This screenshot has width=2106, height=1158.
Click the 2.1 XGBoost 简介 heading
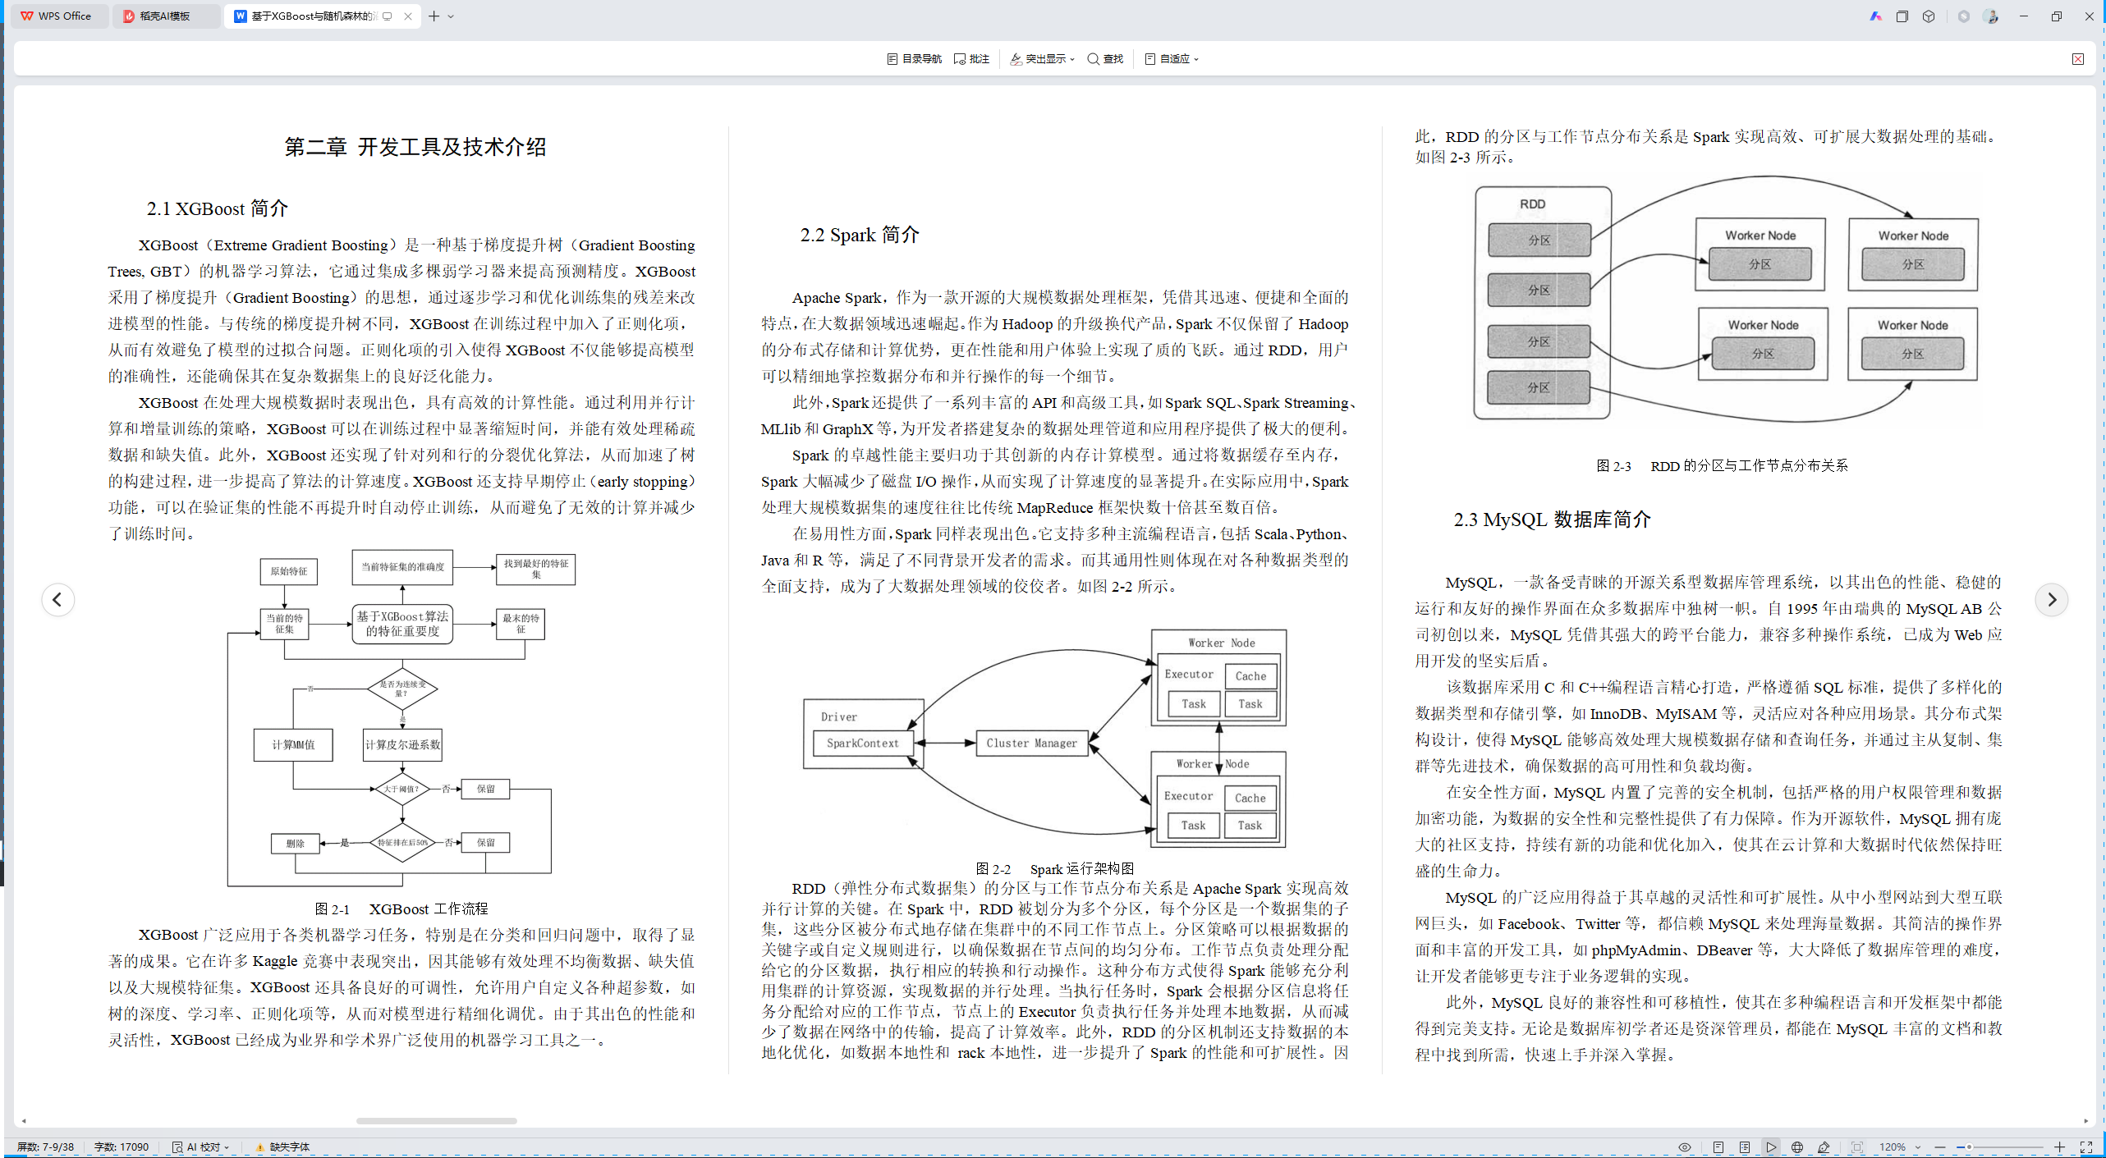pyautogui.click(x=217, y=208)
